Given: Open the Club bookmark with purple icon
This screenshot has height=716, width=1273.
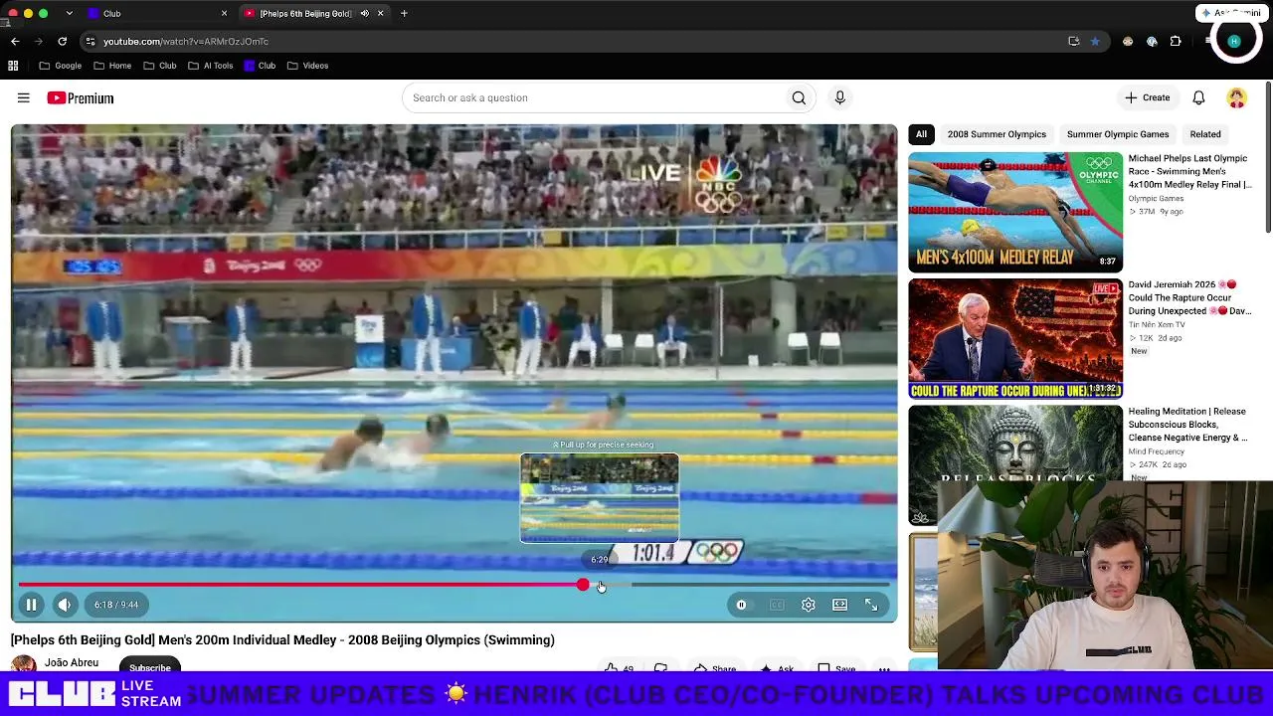Looking at the screenshot, I should [260, 66].
